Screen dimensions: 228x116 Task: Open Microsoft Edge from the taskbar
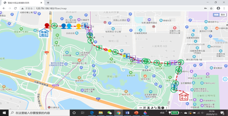pyautogui.click(x=92, y=113)
